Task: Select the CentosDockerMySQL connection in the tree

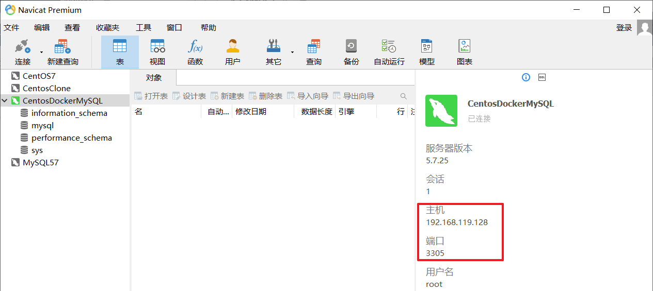Action: [x=62, y=100]
